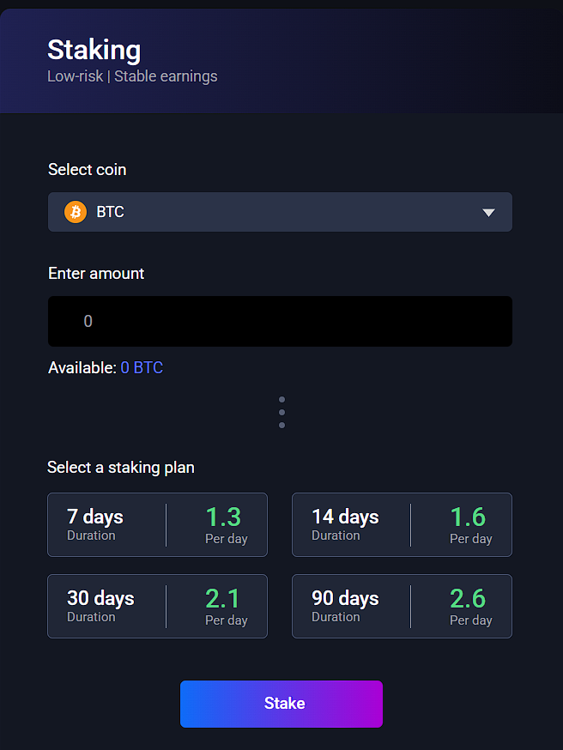Click the Enter amount label
Screen dimensions: 563x750
pos(96,274)
